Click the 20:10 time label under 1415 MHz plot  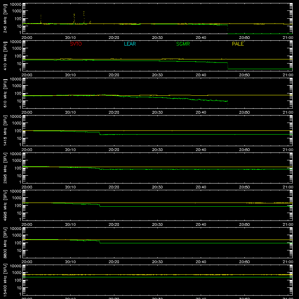coord(70,150)
